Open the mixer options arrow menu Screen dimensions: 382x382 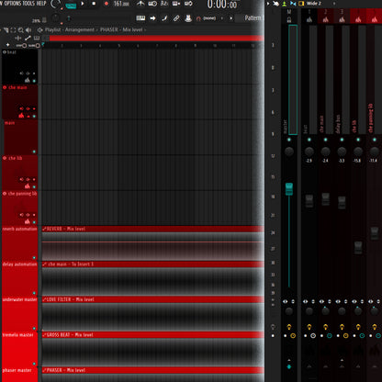(x=268, y=4)
